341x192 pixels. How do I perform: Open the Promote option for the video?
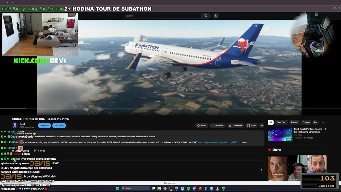(x=217, y=126)
